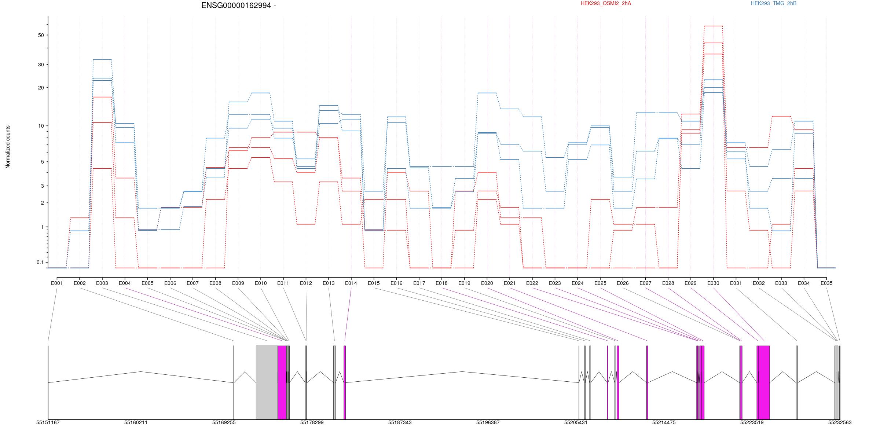Click exon label E028

[668, 283]
